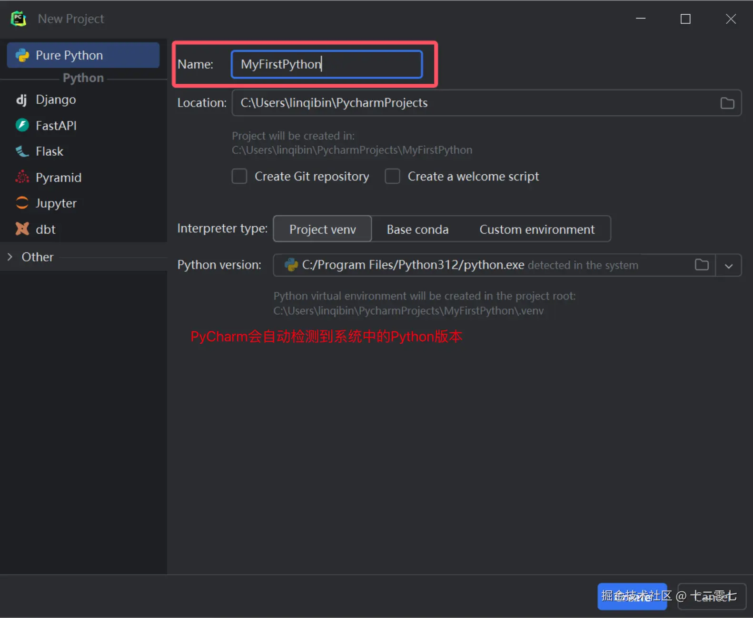Screen dimensions: 753x618
Task: Click the red Pyramid icon
Action: coord(22,177)
